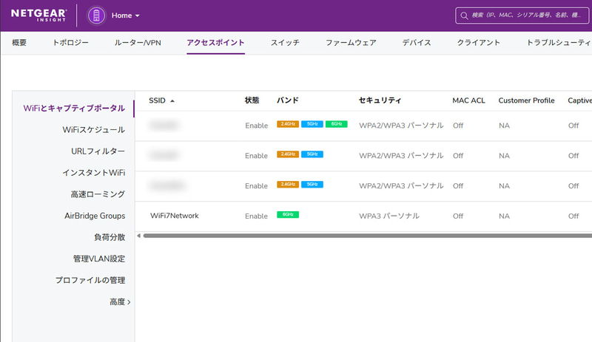592x342 pixels.
Task: Open the トポロジー tab
Action: [x=70, y=43]
